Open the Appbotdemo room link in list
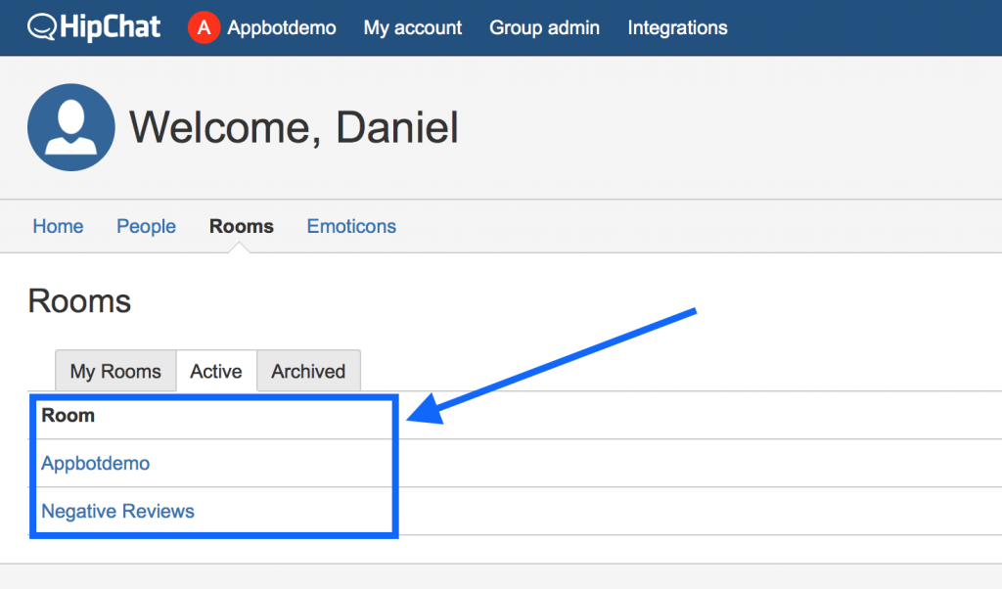1002x589 pixels. pos(96,463)
